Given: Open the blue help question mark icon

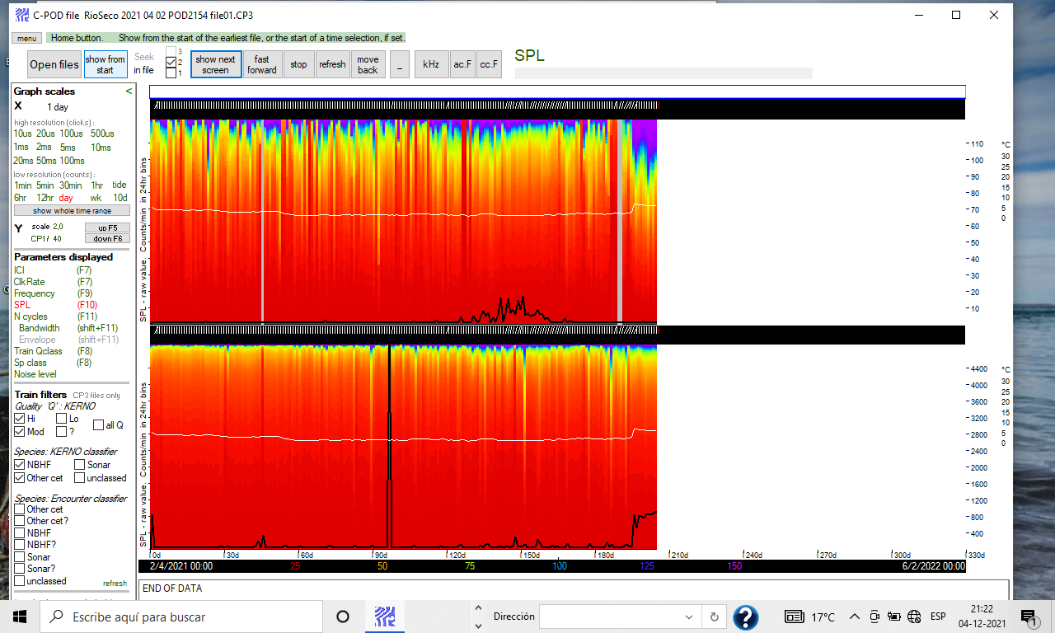Looking at the screenshot, I should pyautogui.click(x=745, y=617).
